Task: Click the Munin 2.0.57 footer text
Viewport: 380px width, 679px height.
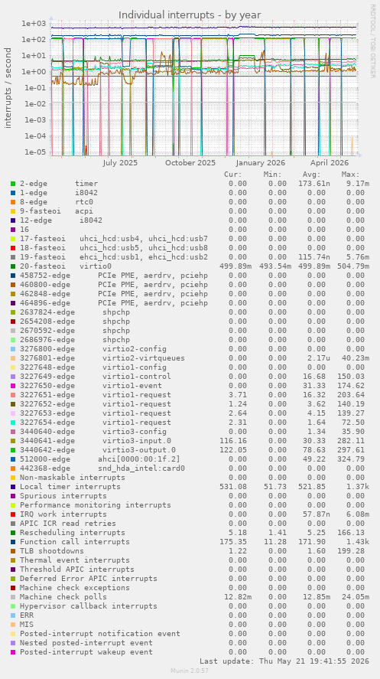Action: pos(190,671)
